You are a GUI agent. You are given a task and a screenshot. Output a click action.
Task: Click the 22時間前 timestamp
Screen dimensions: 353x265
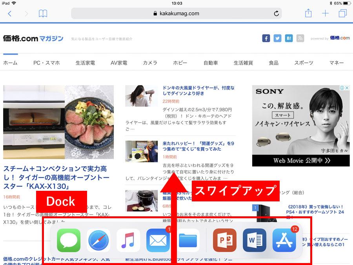click(171, 101)
